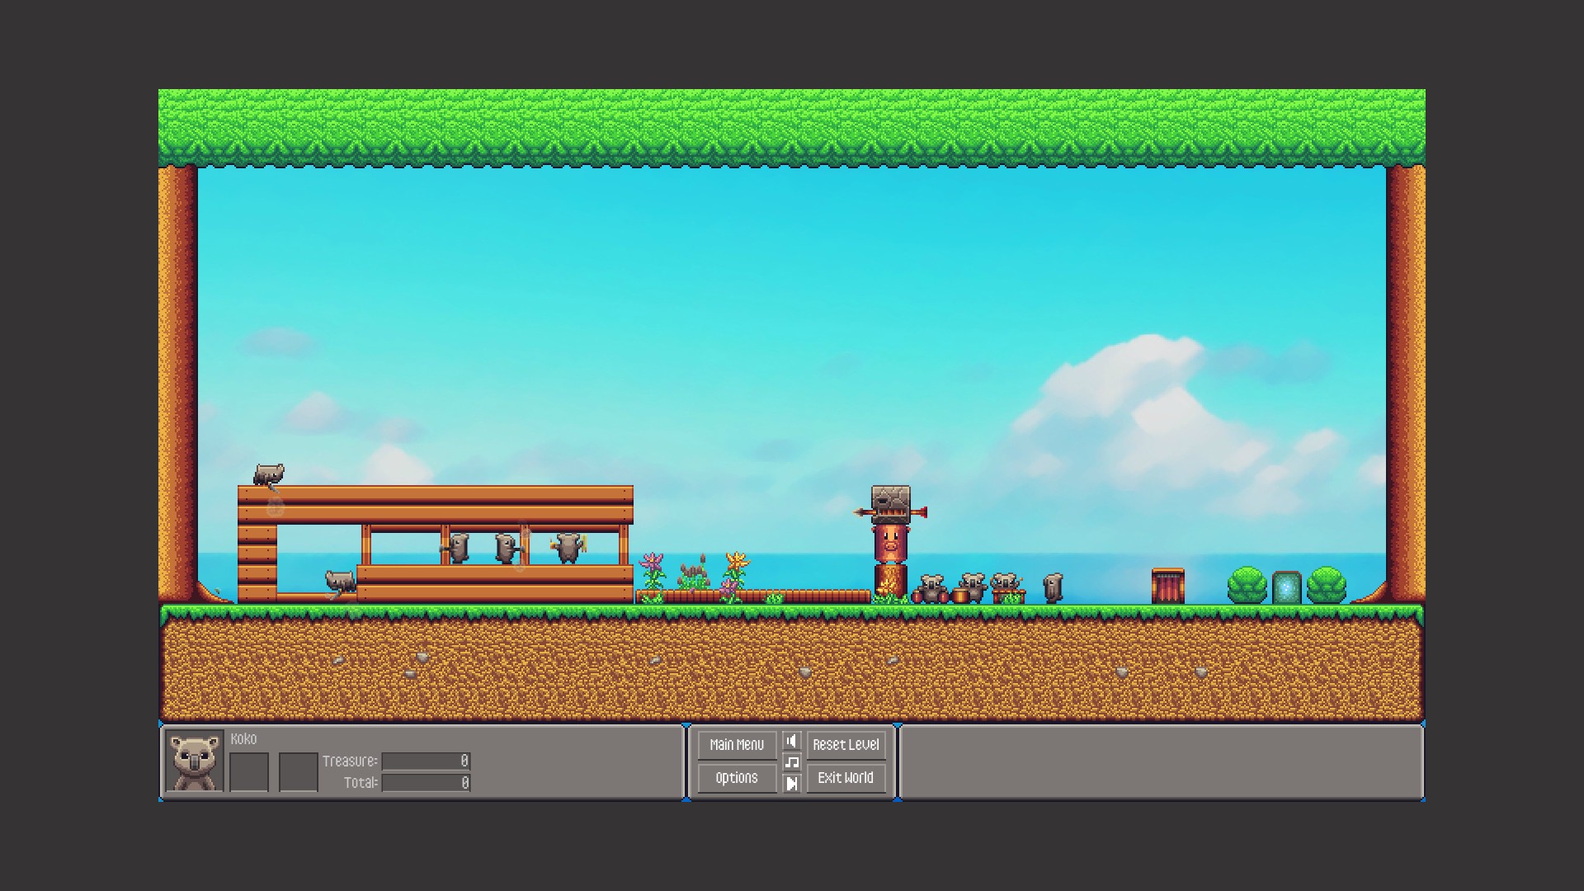Click the Exit World button
The image size is (1584, 891).
(x=846, y=778)
